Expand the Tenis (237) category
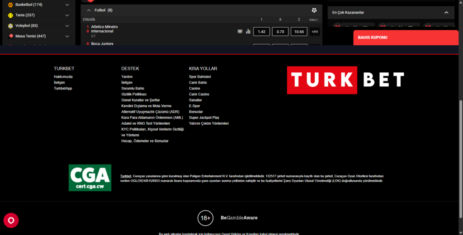Viewport: 463px width, 235px height. tap(67, 15)
